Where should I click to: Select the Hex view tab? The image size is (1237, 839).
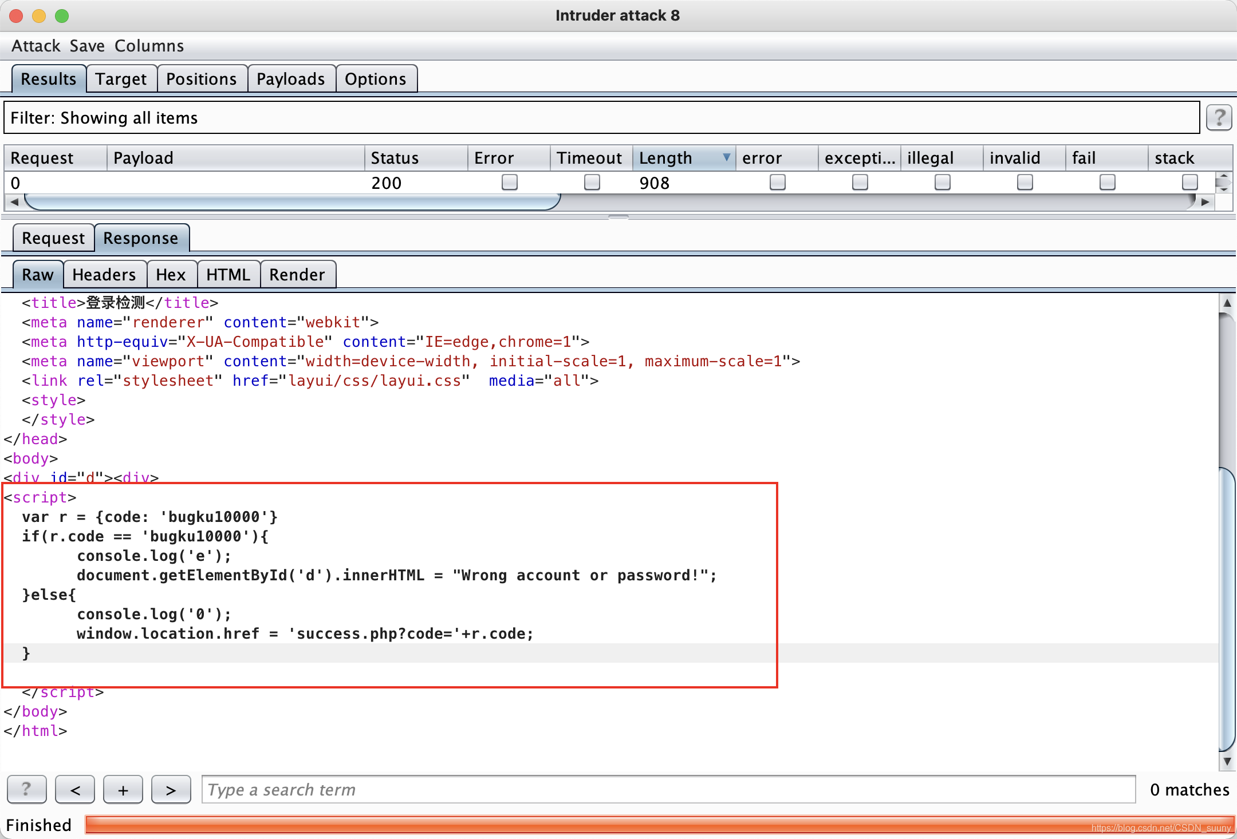(171, 274)
